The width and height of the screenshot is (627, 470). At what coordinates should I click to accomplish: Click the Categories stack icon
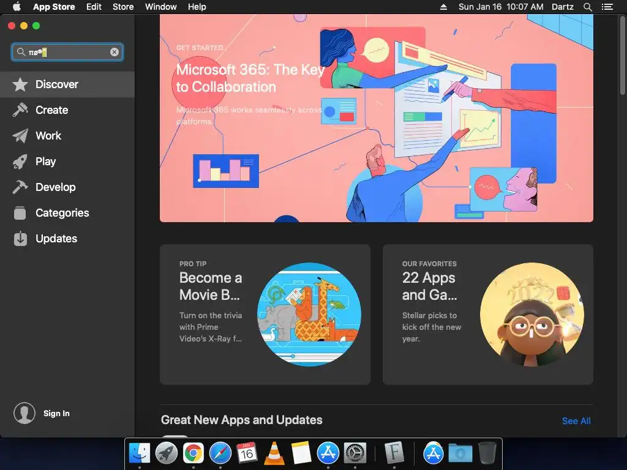pos(20,212)
